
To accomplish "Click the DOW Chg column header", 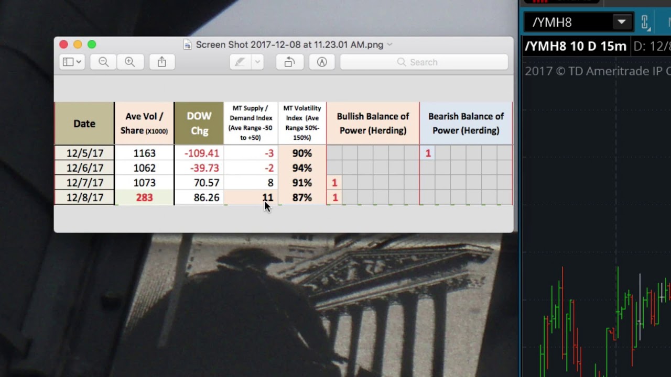I will 199,124.
